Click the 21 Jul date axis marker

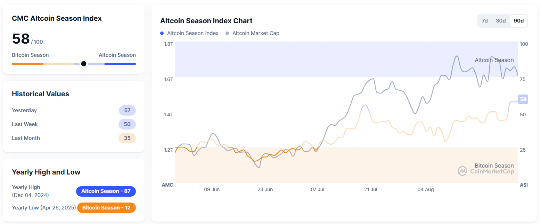[370, 189]
